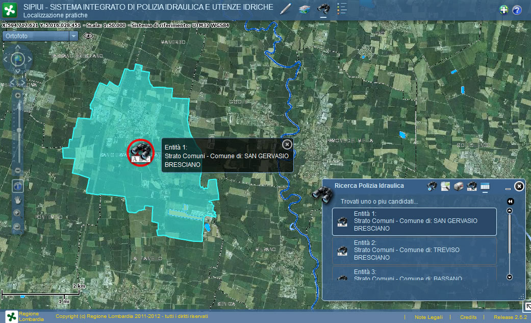Open the legend list tool in header
This screenshot has height=323, width=531.
click(x=342, y=9)
